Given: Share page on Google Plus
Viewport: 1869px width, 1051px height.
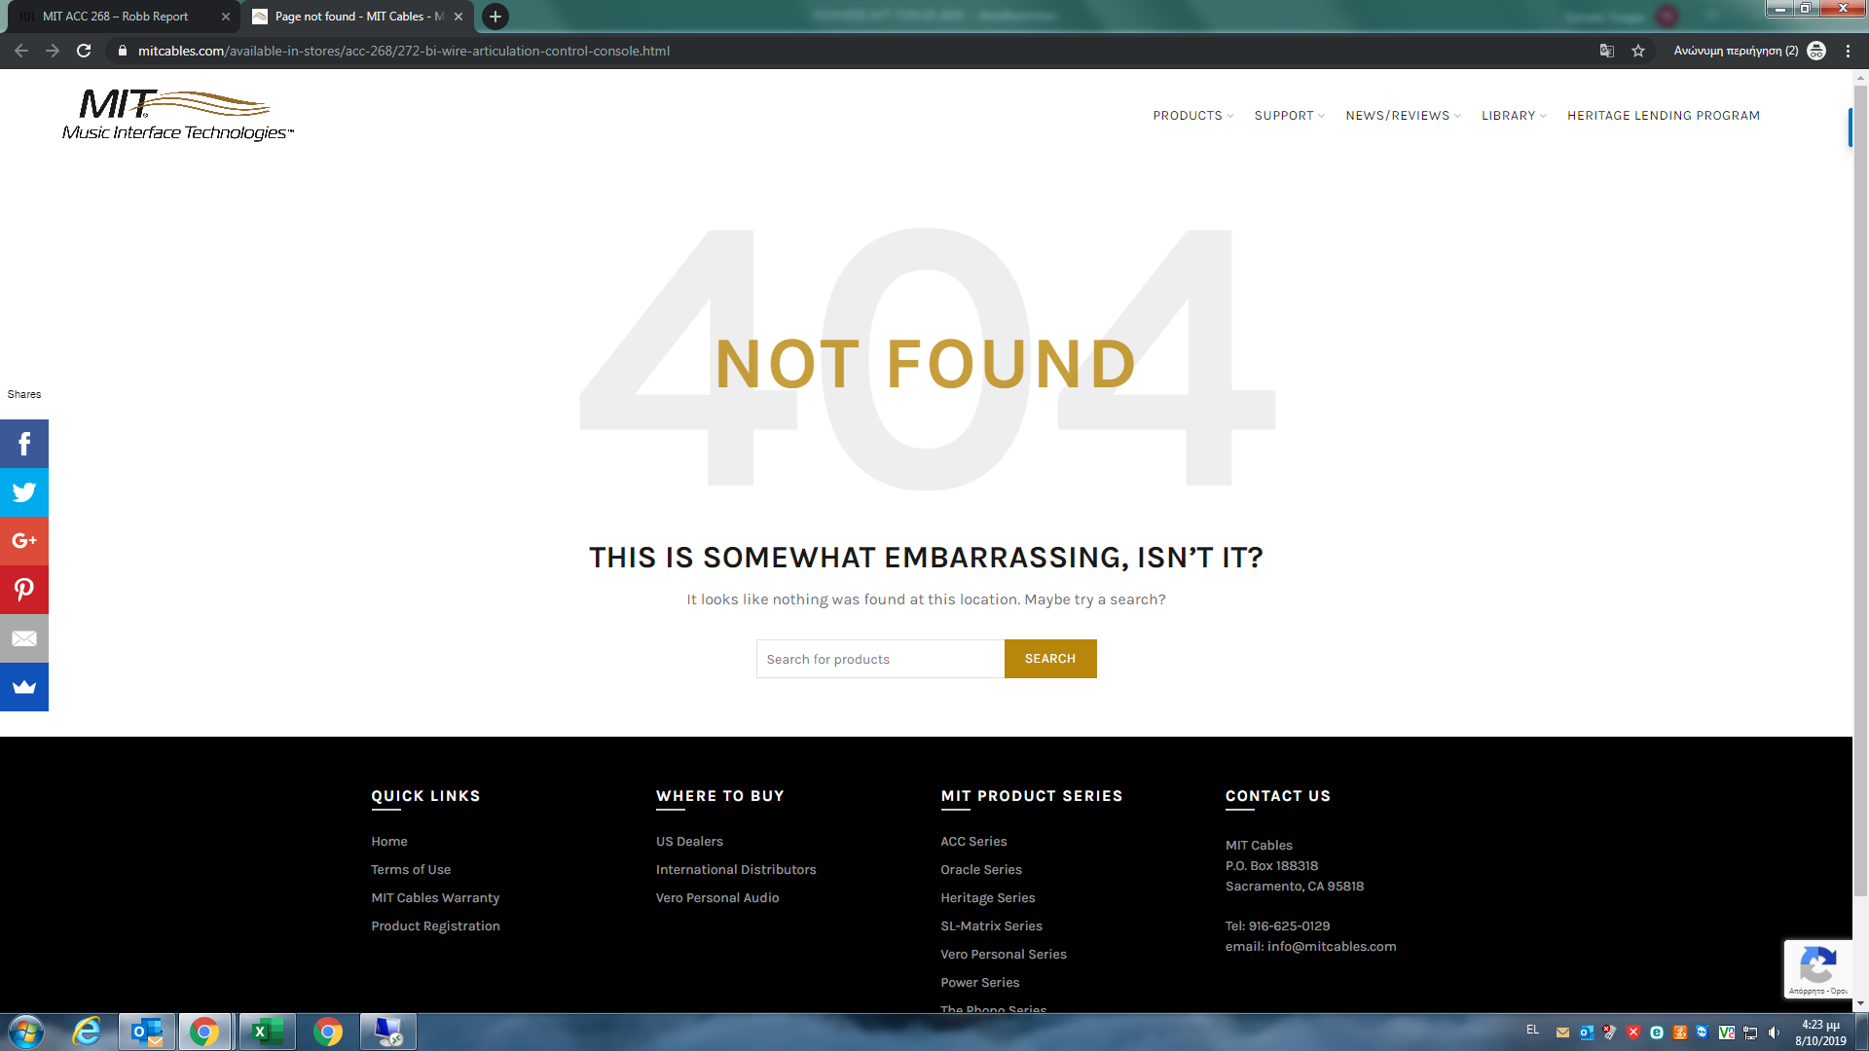Looking at the screenshot, I should [24, 541].
